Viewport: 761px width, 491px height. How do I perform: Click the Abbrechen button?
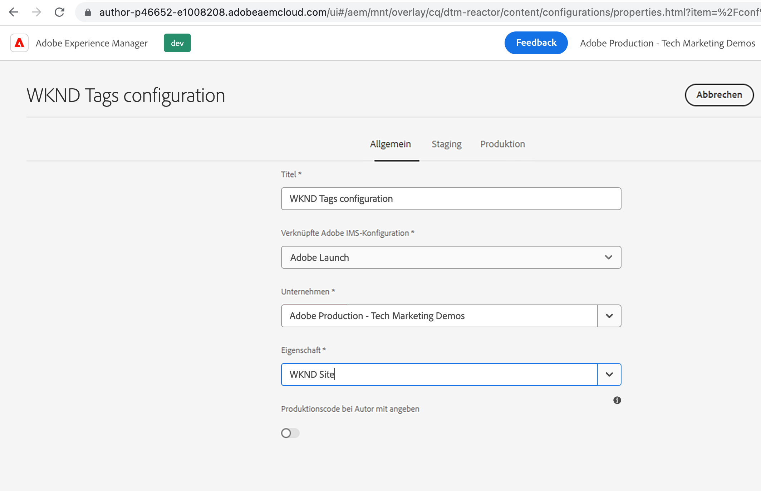(x=719, y=95)
